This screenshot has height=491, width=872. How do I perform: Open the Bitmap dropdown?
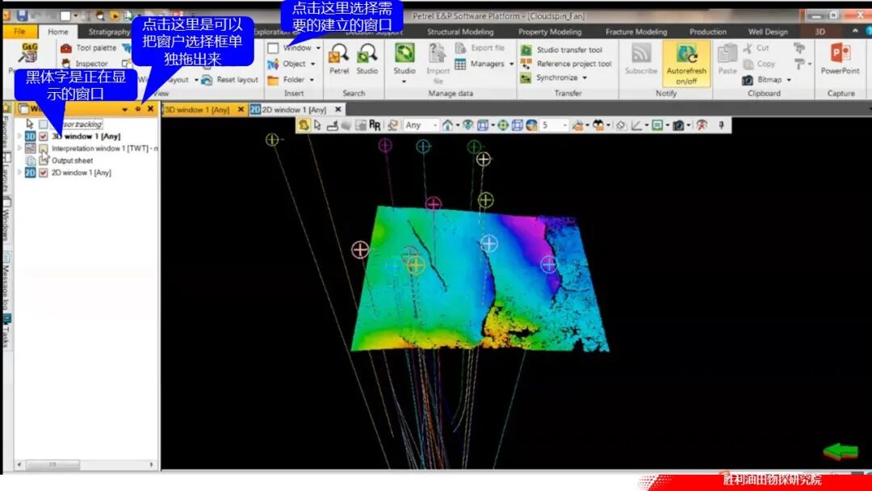[x=766, y=80]
